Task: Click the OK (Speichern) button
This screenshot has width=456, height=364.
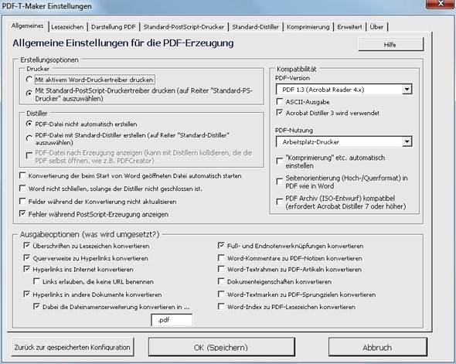Action: click(x=221, y=347)
